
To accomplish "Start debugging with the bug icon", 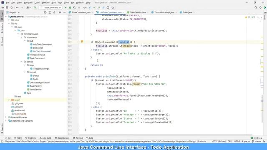I will pyautogui.click(x=70, y=7).
